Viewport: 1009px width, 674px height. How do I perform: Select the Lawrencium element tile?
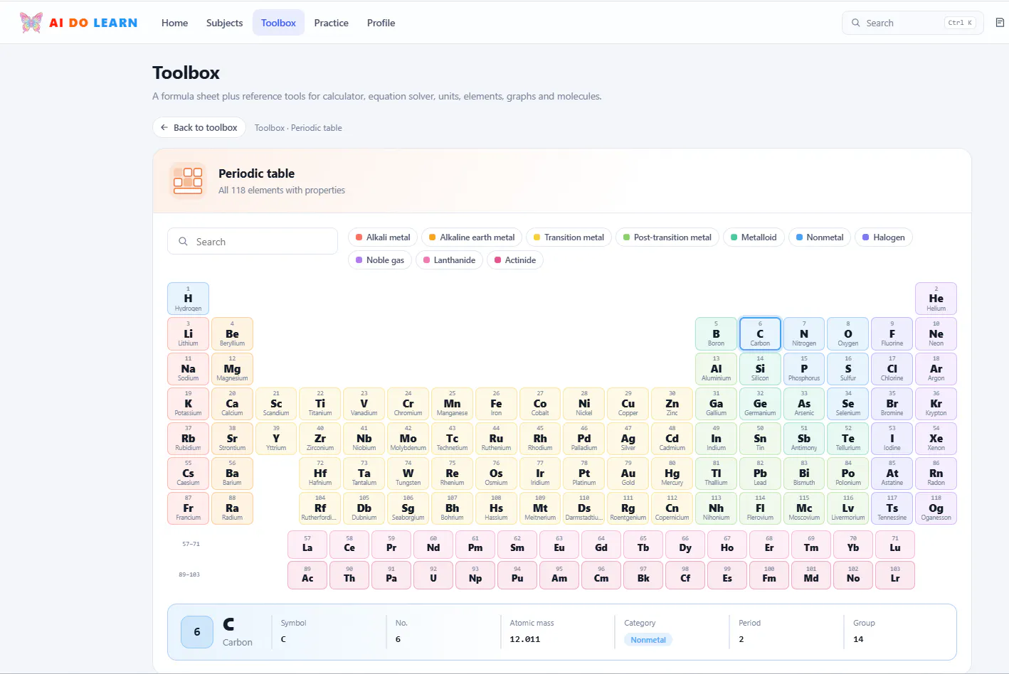click(895, 575)
